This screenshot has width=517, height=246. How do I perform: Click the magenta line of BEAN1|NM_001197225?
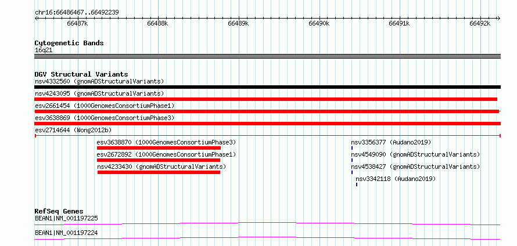267,223
